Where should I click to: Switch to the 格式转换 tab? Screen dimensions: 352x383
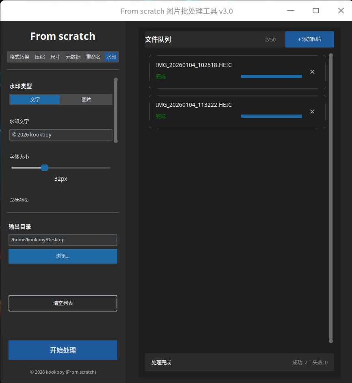19,57
